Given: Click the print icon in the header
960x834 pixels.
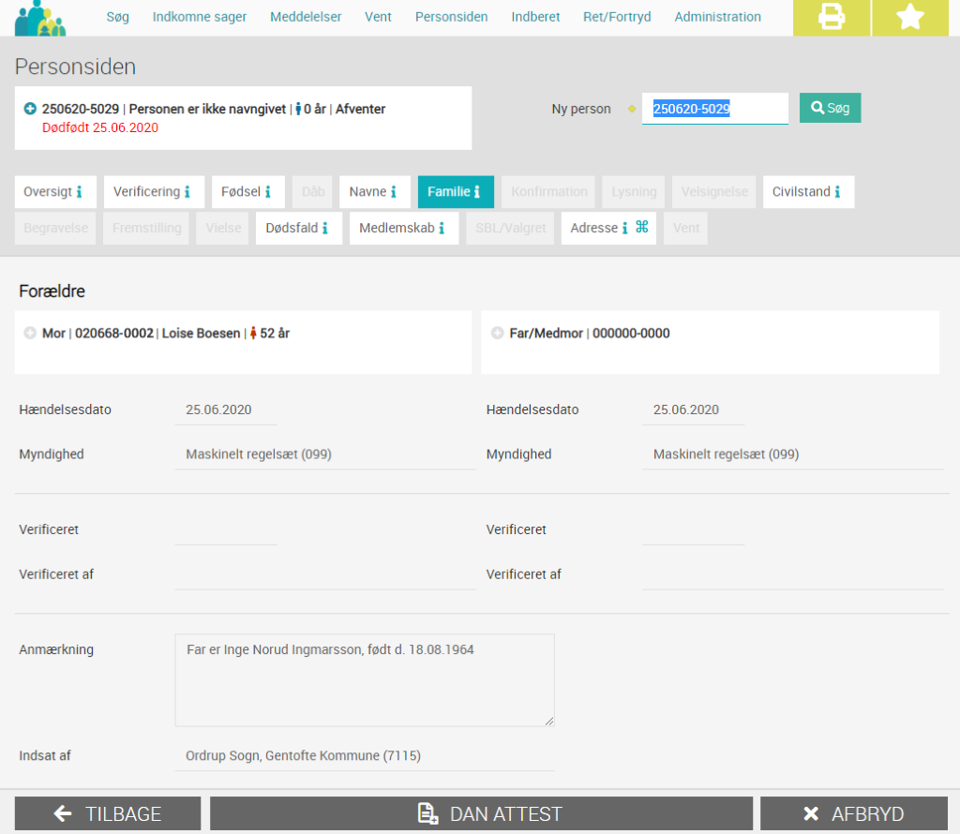Looking at the screenshot, I should point(831,17).
